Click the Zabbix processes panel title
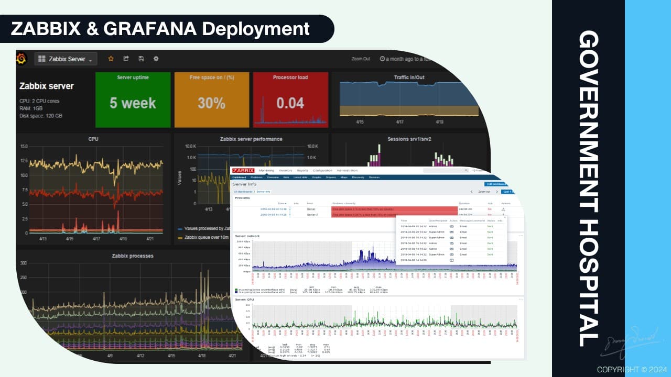This screenshot has width=671, height=377. (x=133, y=256)
